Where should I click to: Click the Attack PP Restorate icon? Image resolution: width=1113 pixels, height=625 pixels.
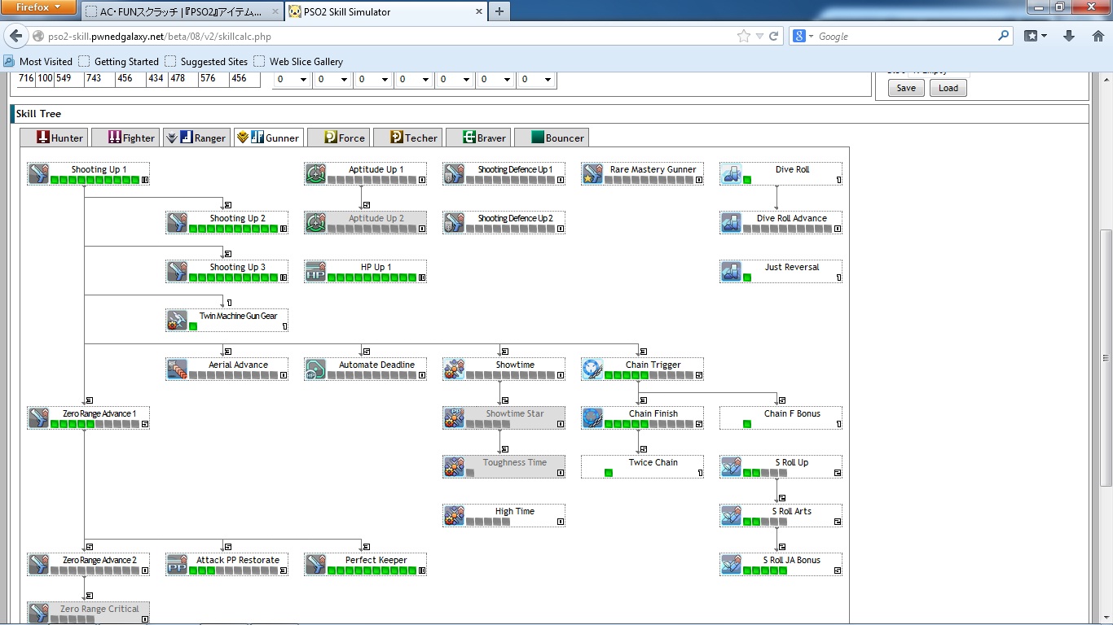click(x=178, y=565)
